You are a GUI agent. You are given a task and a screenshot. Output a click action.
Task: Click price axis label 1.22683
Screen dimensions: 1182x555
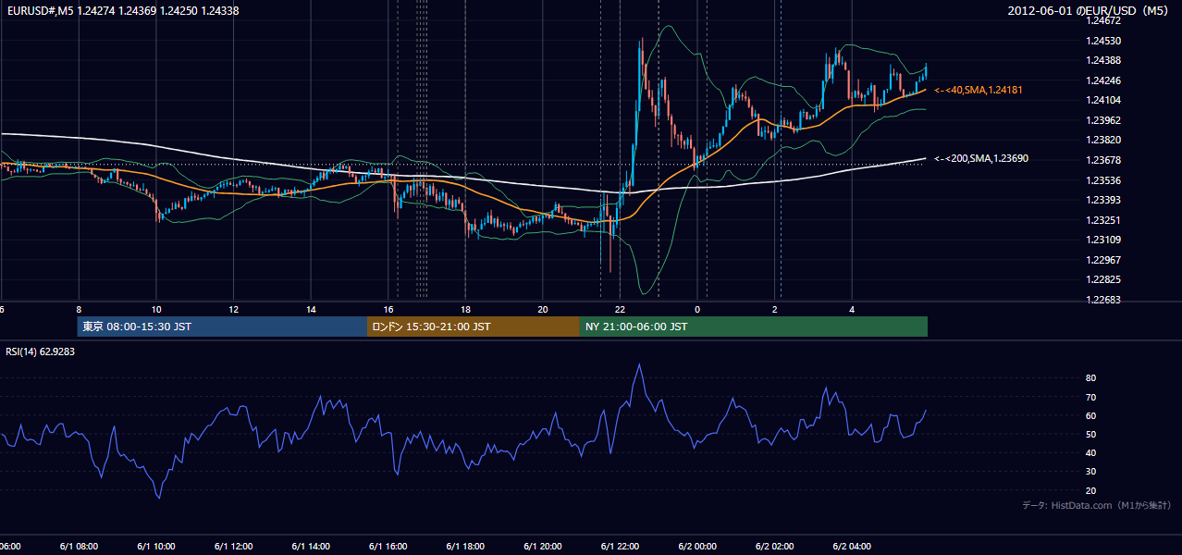(1102, 300)
